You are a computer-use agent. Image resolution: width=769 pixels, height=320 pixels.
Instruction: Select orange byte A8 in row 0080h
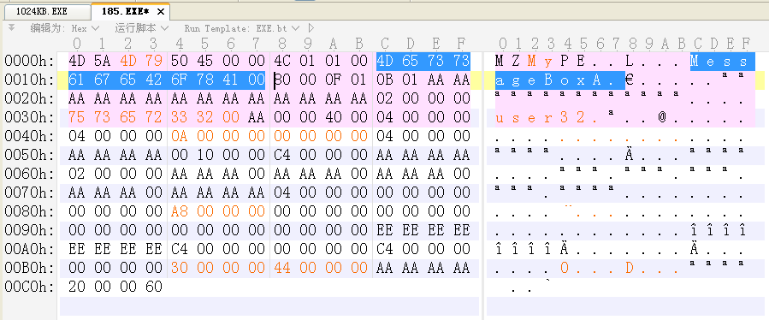(x=180, y=211)
